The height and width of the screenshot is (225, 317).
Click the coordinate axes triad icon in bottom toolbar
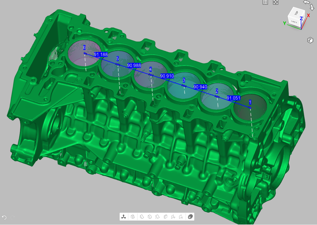pyautogui.click(x=124, y=217)
